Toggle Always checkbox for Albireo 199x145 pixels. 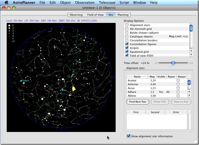coord(178,96)
